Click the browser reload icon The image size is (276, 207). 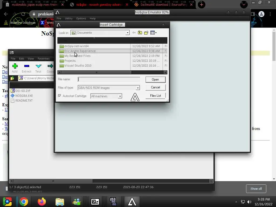[23, 14]
